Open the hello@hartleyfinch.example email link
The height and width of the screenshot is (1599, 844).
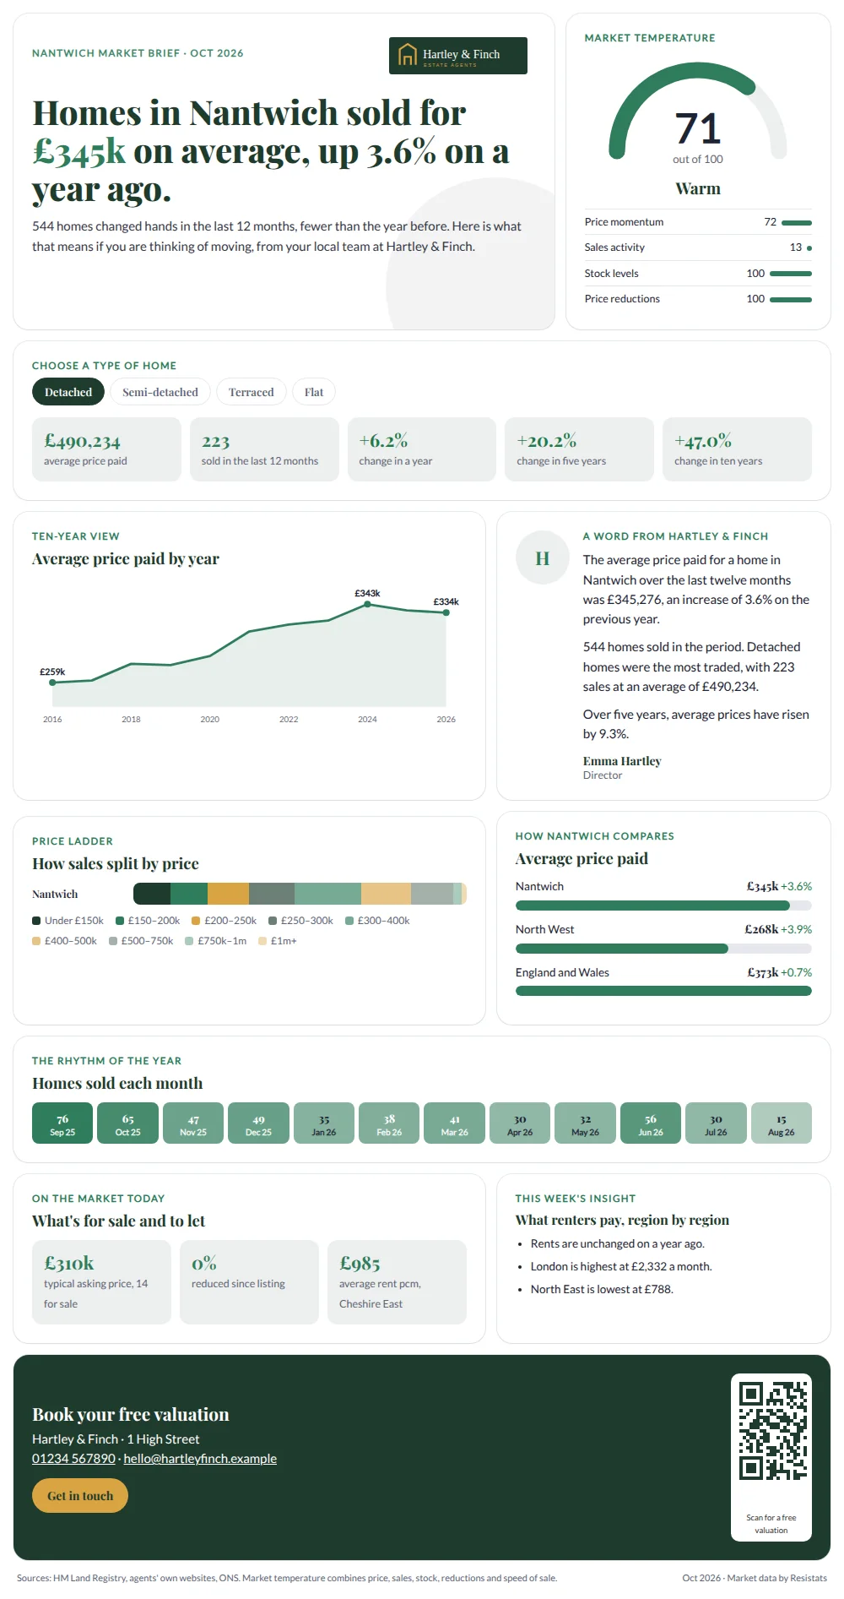click(x=200, y=1459)
